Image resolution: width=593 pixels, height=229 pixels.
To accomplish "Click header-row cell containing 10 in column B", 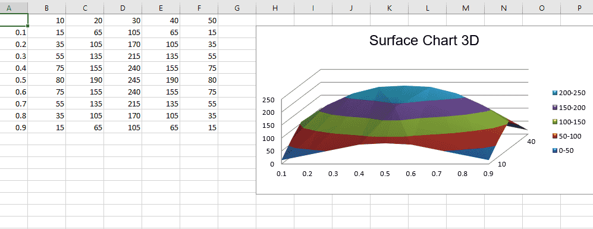I will click(x=46, y=20).
